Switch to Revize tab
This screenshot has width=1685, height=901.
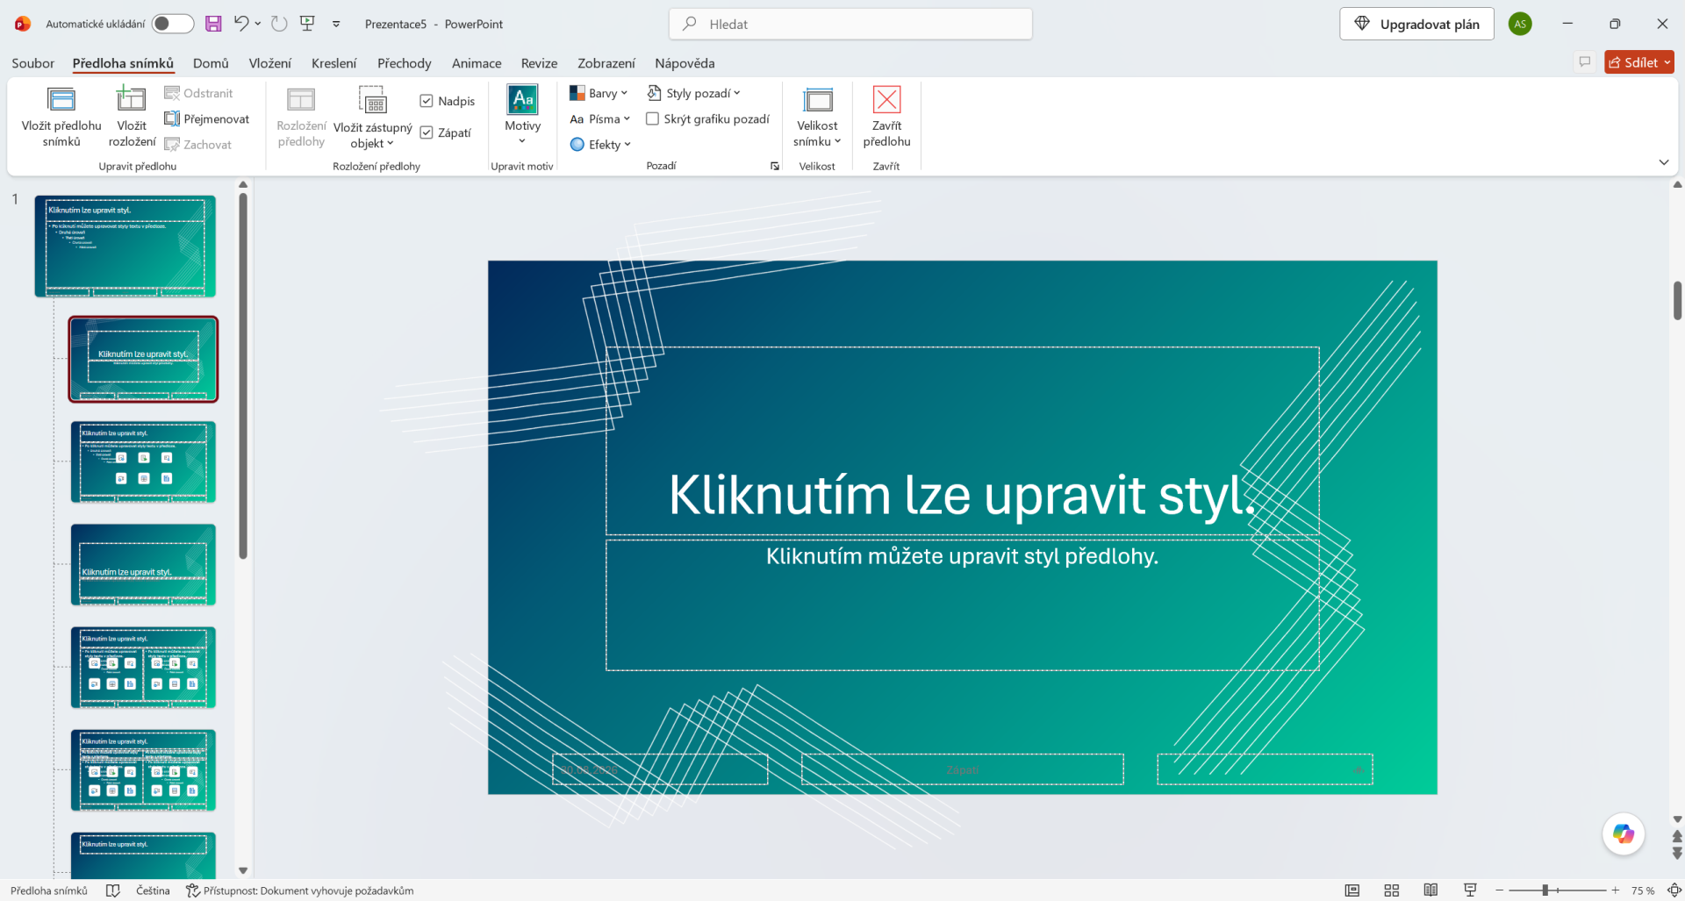[539, 63]
